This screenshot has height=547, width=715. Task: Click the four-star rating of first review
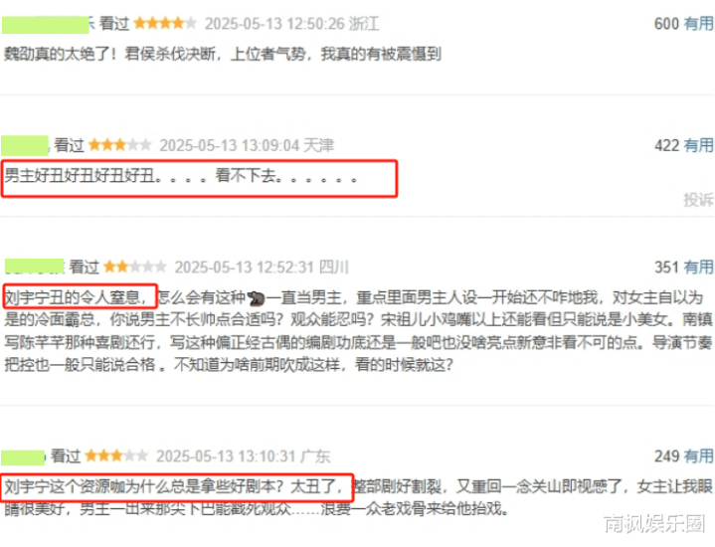click(x=165, y=23)
